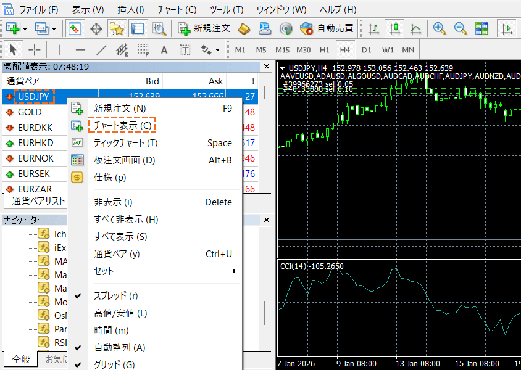Open the new chart dropdown arrow
Viewport: 521px width, 370px height.
click(25, 29)
